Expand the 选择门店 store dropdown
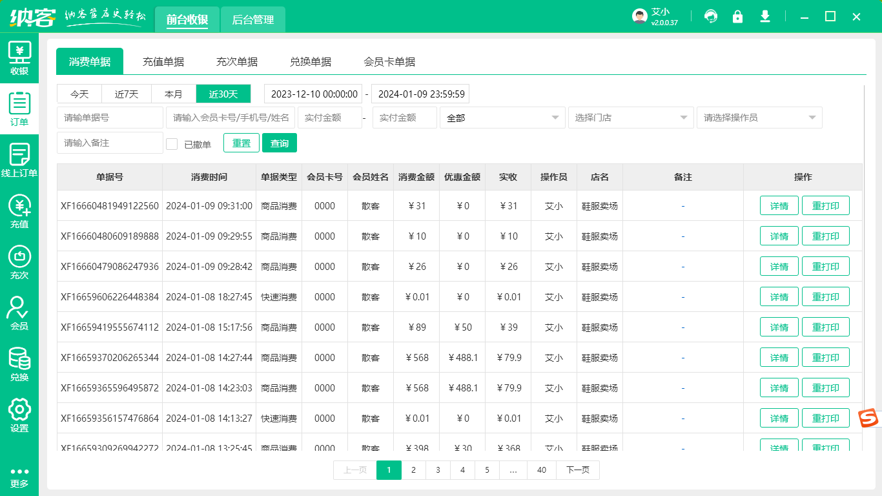This screenshot has height=496, width=882. (630, 118)
